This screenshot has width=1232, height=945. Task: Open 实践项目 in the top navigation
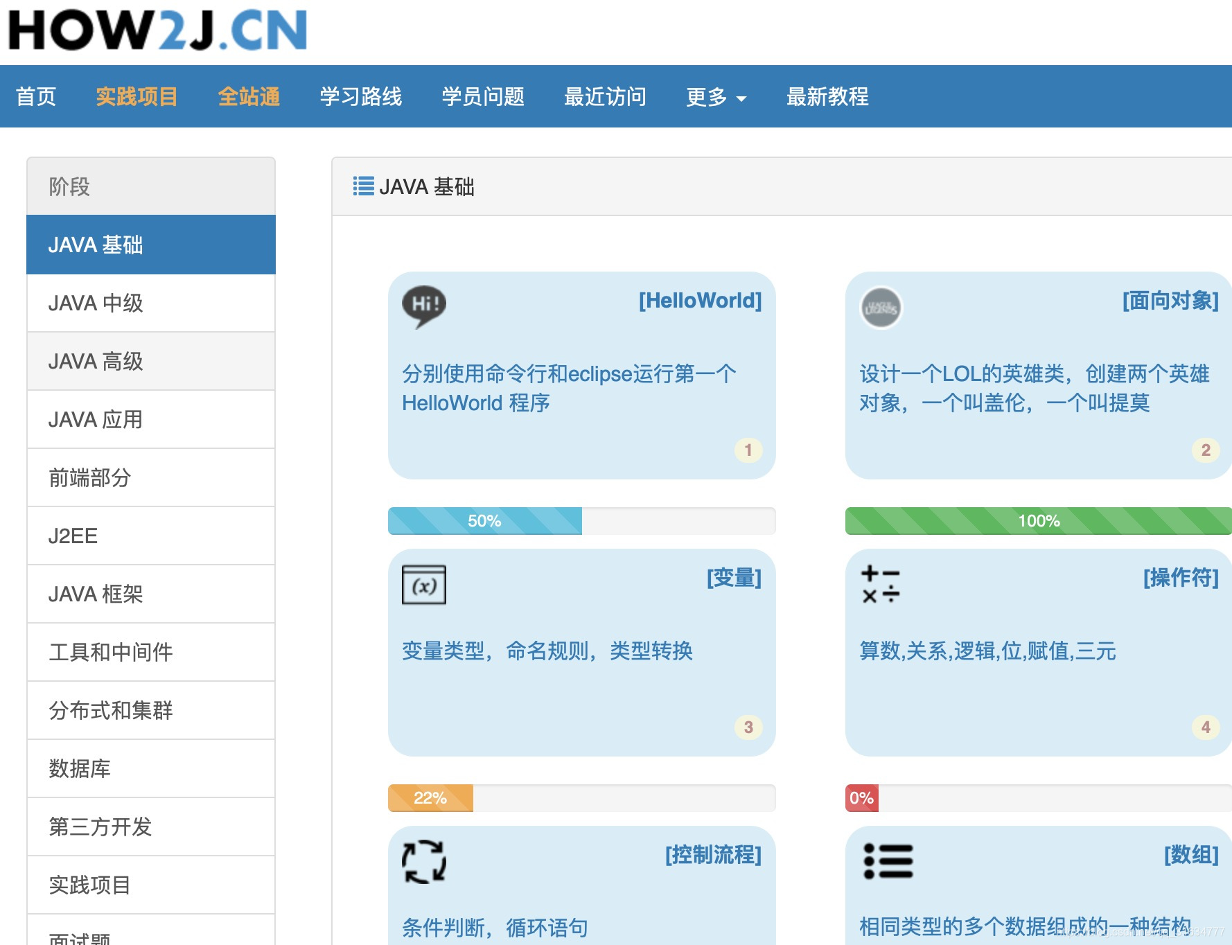[137, 96]
